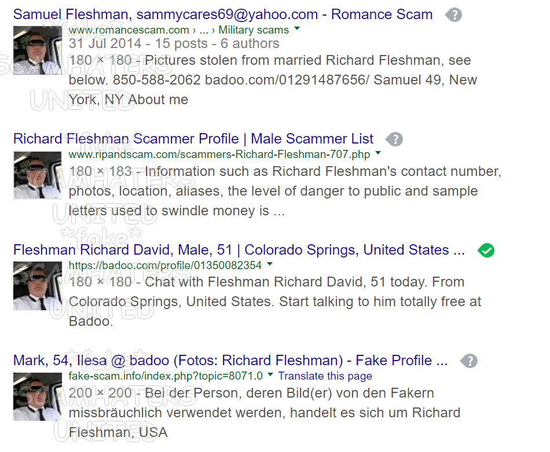Click the question mark icon beside Richard Fleshman Scammer Profile
This screenshot has width=550, height=452.
click(x=394, y=139)
